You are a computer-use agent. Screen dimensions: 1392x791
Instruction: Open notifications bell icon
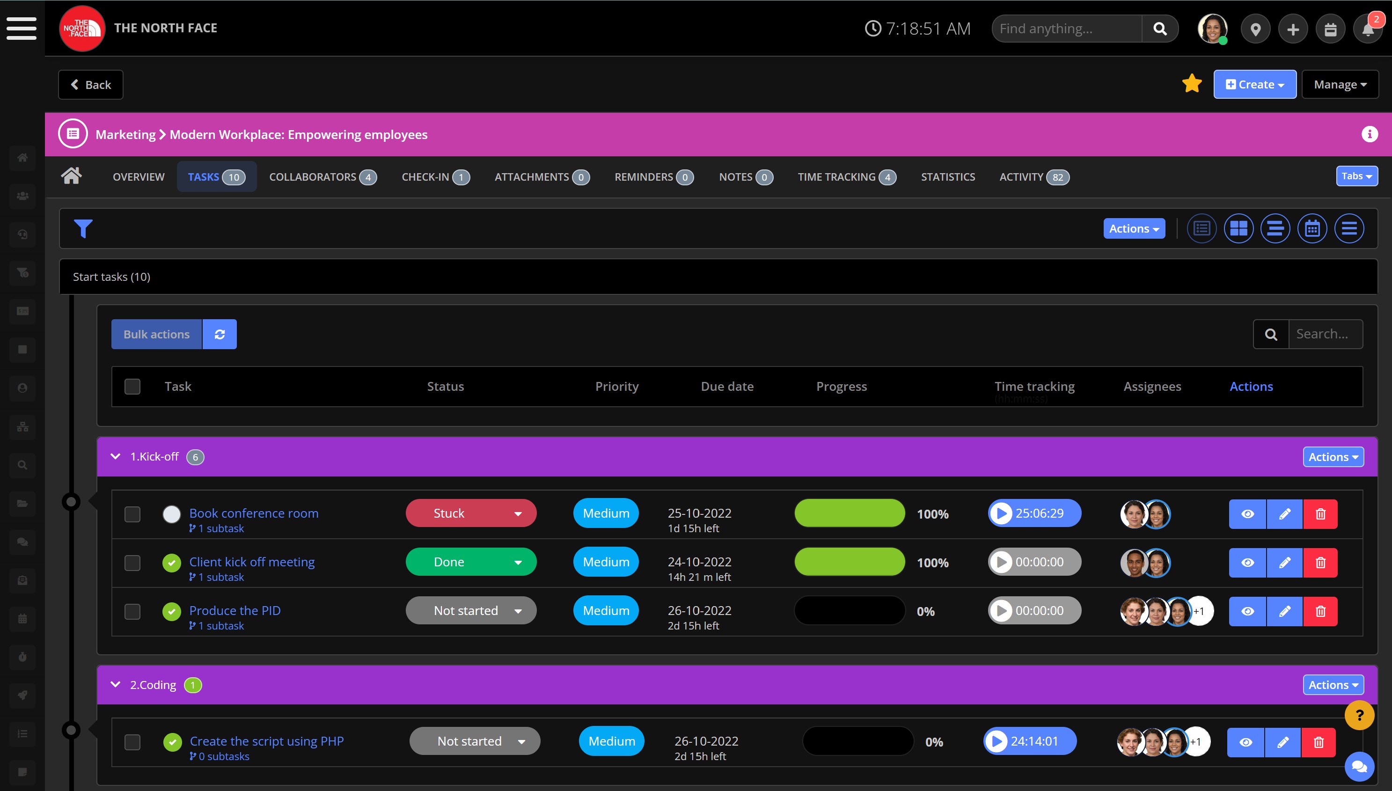click(1368, 29)
